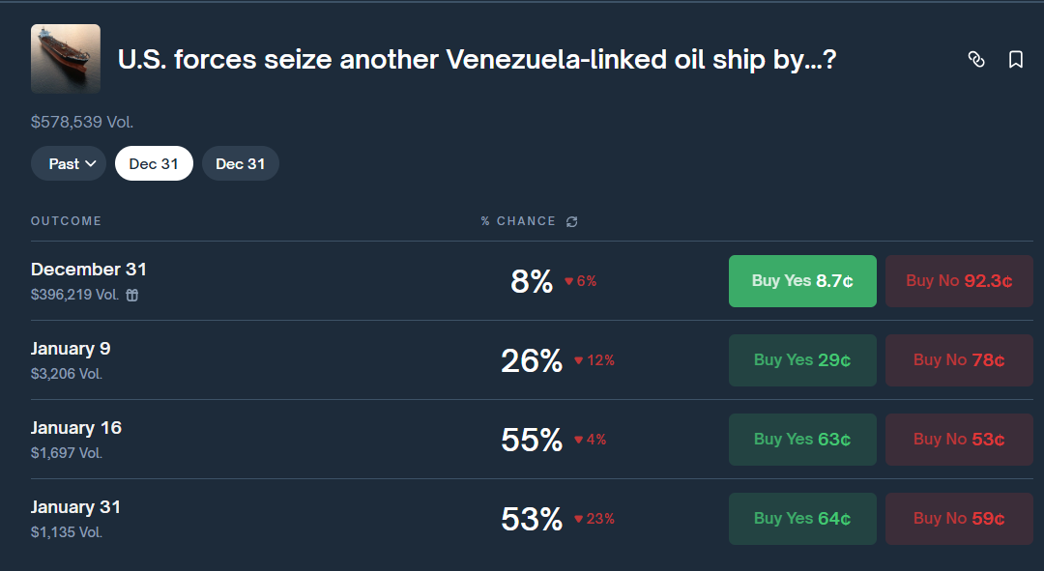This screenshot has width=1044, height=571.
Task: Buy Yes at 64¢ for January 31
Action: click(802, 518)
